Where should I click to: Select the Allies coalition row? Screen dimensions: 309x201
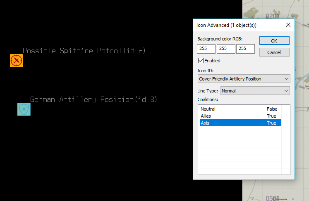232,116
